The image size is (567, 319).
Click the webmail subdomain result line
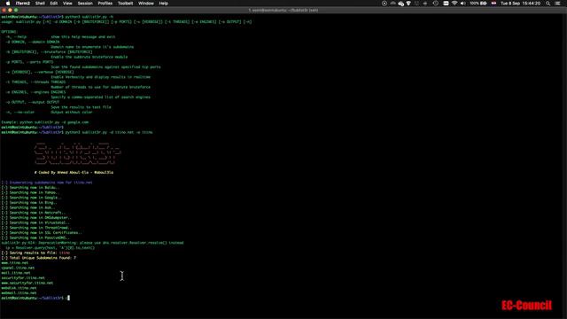tap(19, 293)
